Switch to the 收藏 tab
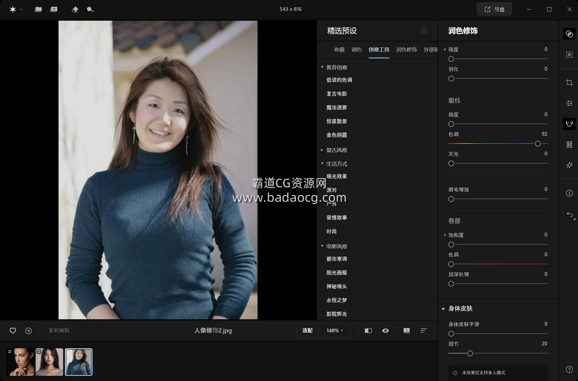Image resolution: width=578 pixels, height=381 pixels. 339,50
